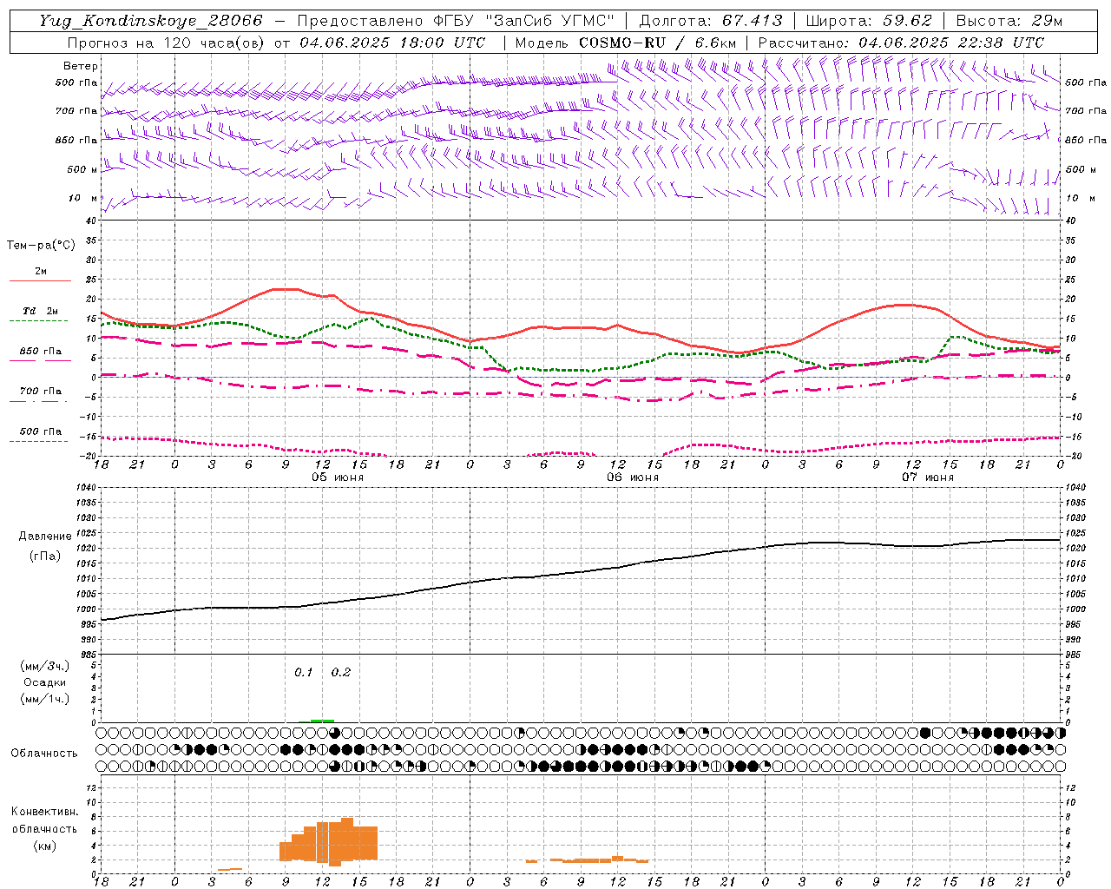Viewport: 1111px width, 889px height.
Task: Click the date label 05 июня
Action: pyautogui.click(x=338, y=477)
